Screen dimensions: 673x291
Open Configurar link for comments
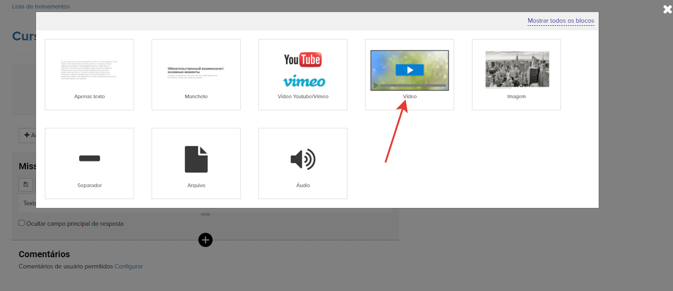coord(129,266)
